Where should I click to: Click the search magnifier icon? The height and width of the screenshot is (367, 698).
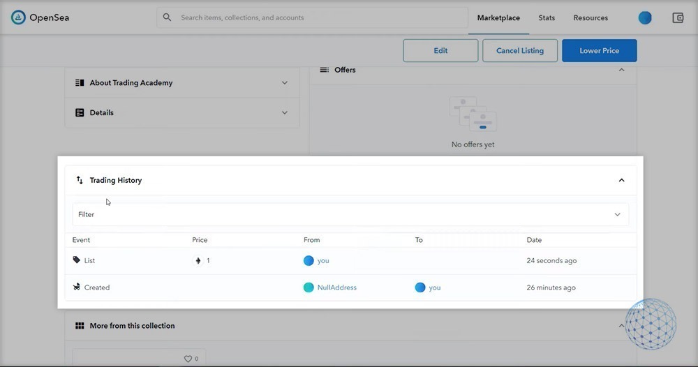point(167,17)
